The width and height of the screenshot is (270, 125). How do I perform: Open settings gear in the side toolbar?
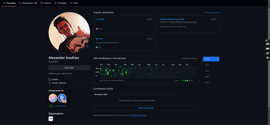(268, 58)
